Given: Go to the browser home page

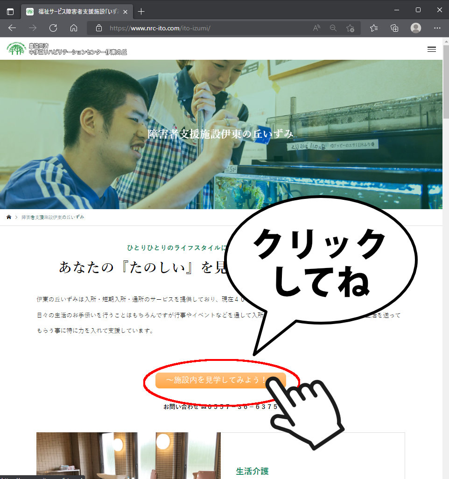Looking at the screenshot, I should [x=74, y=28].
